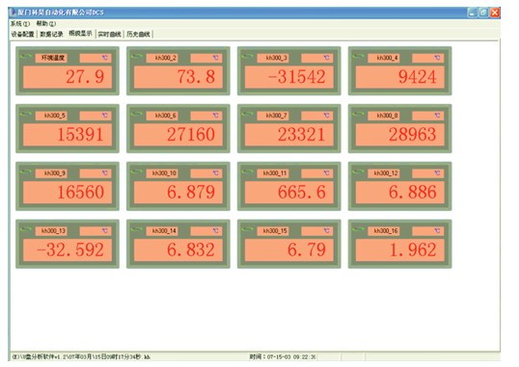
Task: Click the green status icon on the kh300_6 panel
Action: coord(136,114)
